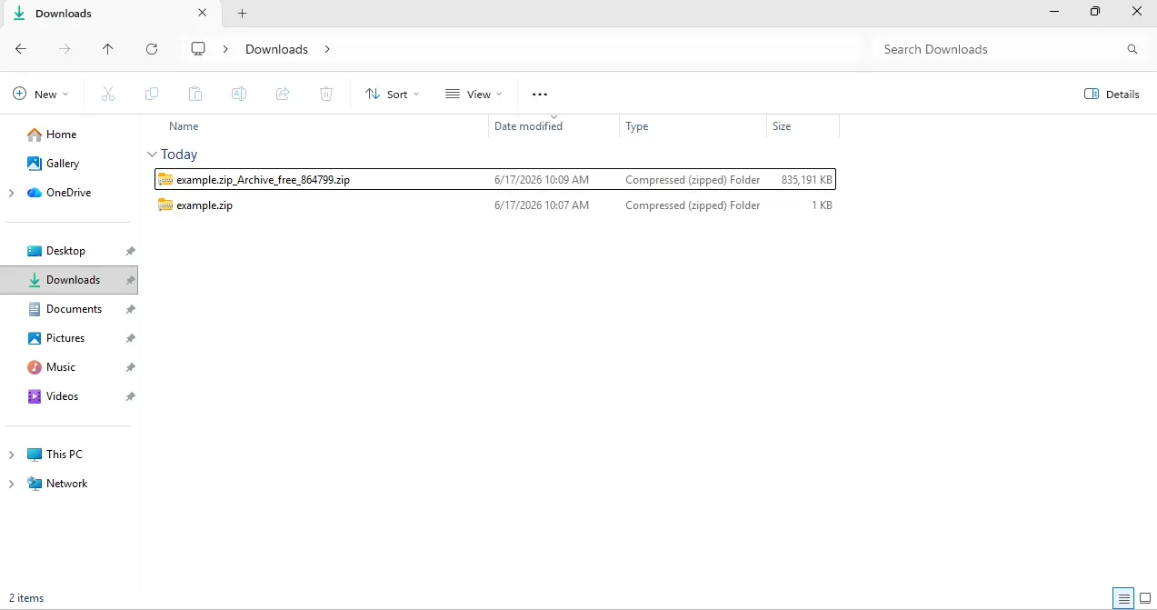
Task: Open the View layout dropdown
Action: 474,94
